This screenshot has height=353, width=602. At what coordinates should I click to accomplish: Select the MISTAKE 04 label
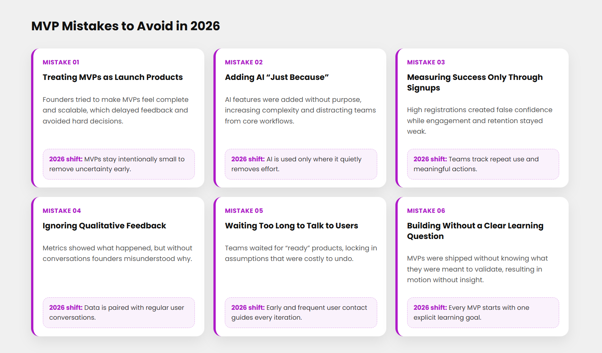click(62, 211)
